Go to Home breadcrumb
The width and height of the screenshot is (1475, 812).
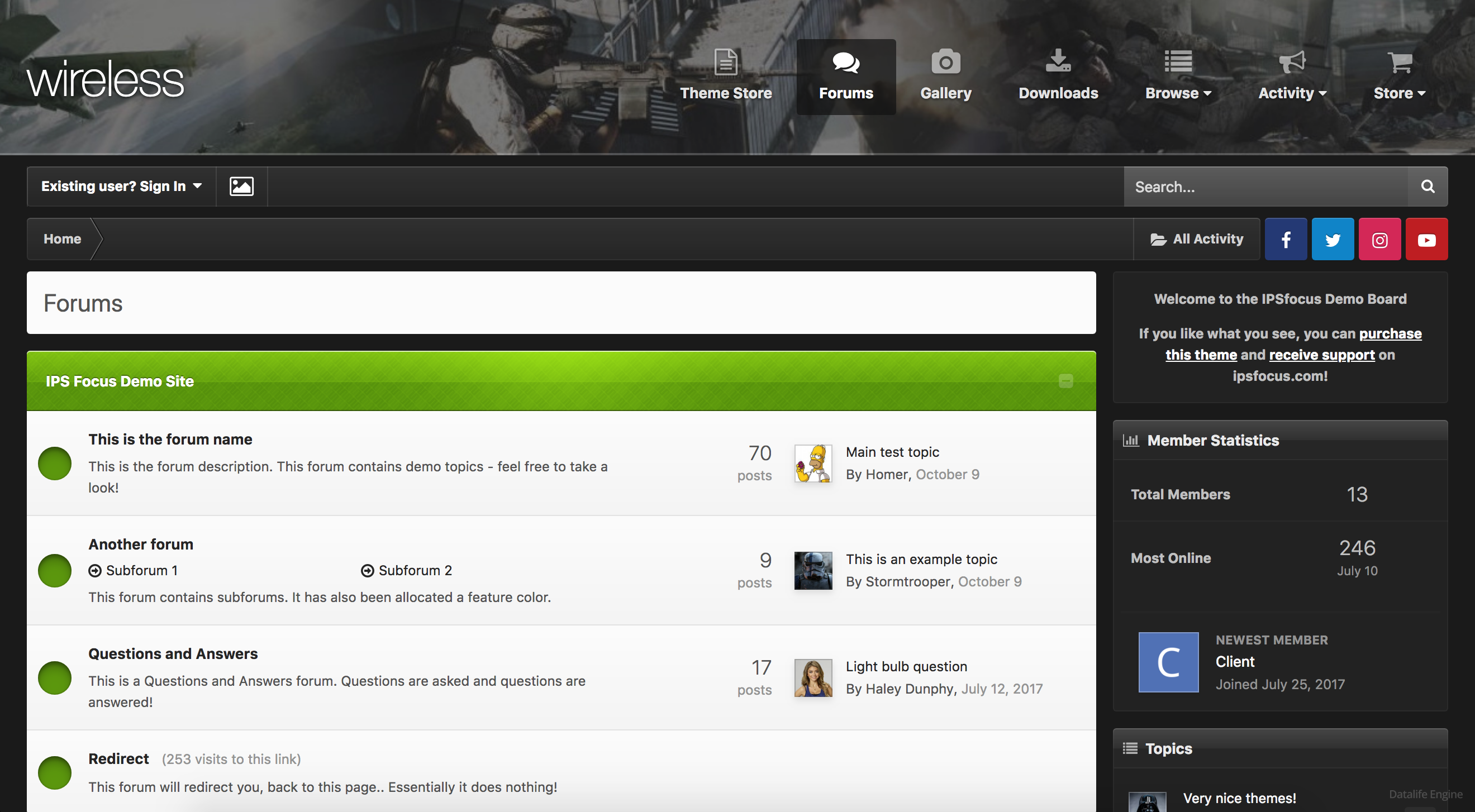click(63, 239)
